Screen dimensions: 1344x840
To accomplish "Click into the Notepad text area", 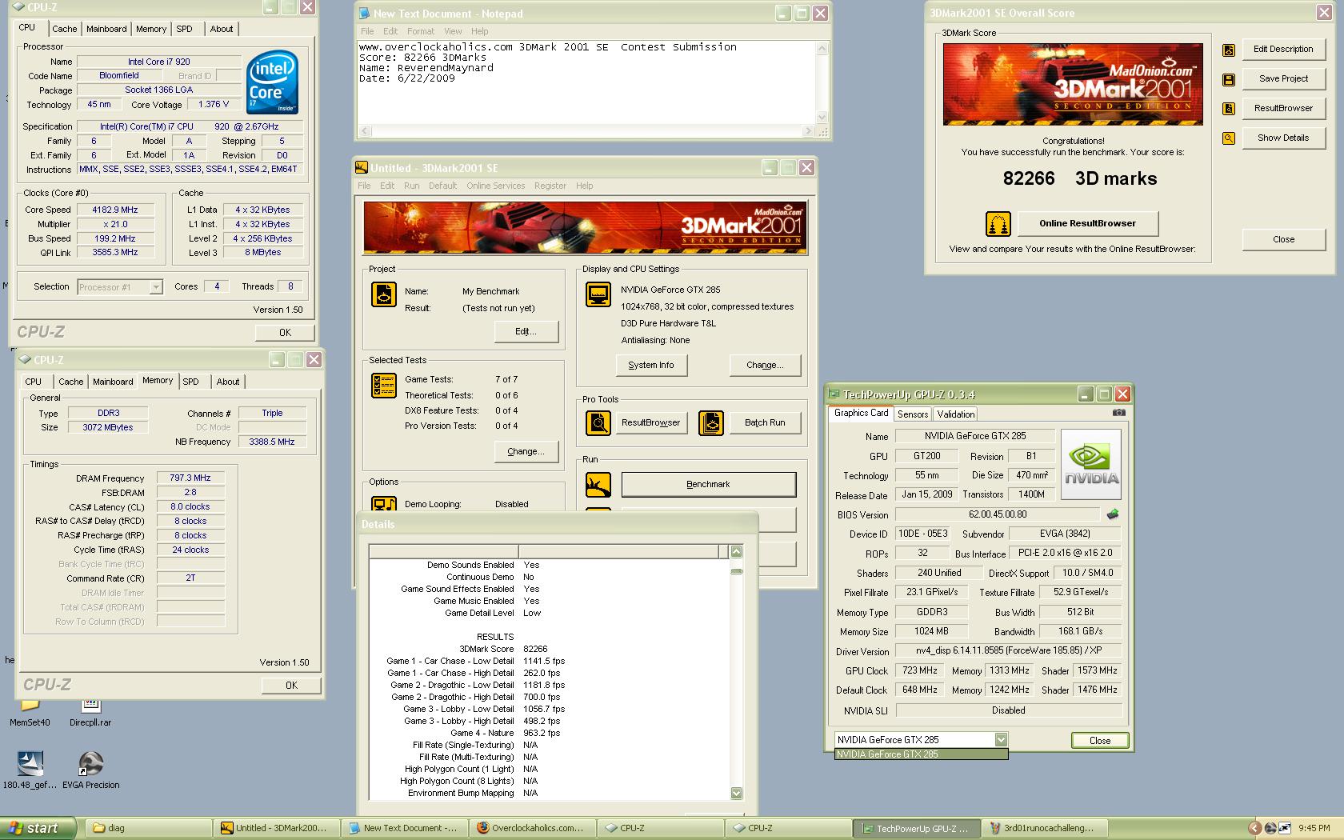I will [x=587, y=82].
